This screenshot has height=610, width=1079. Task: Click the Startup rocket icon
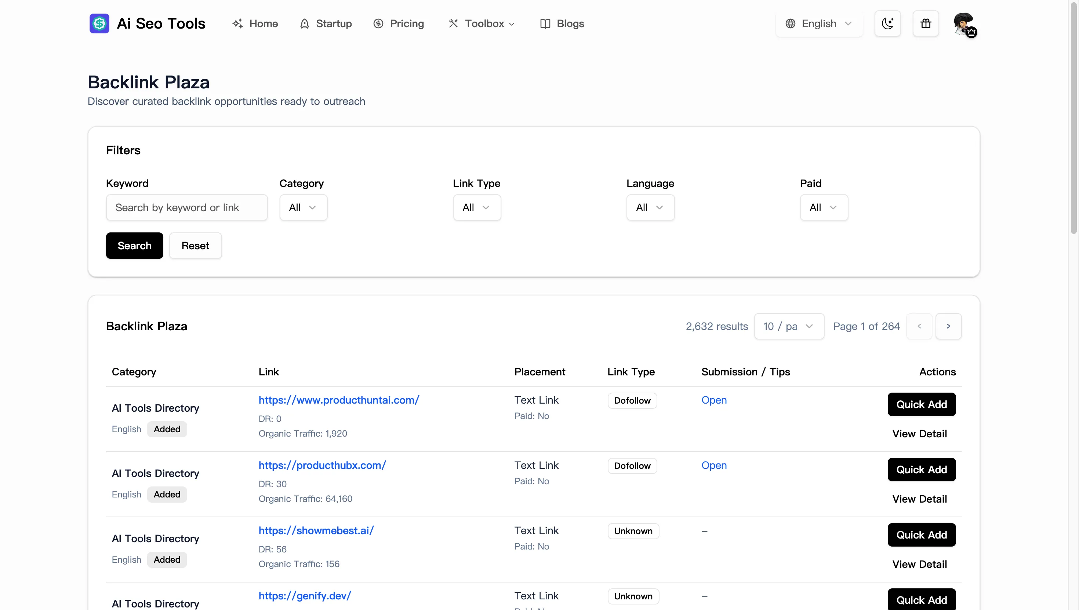305,23
